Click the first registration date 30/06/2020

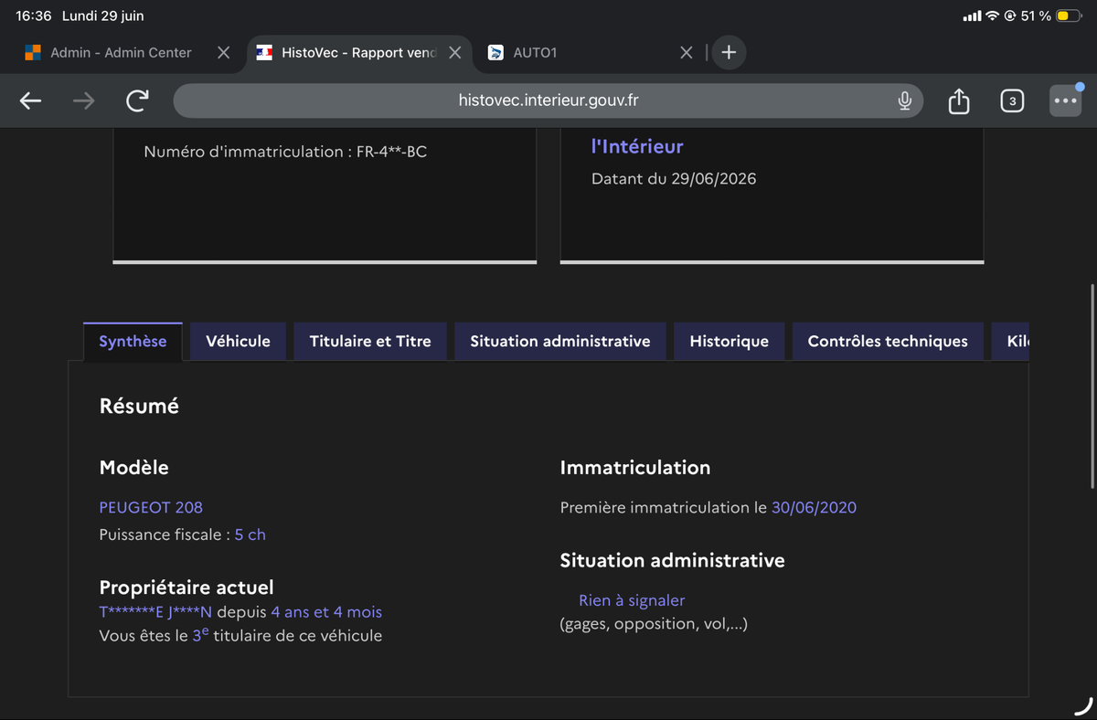pos(814,507)
